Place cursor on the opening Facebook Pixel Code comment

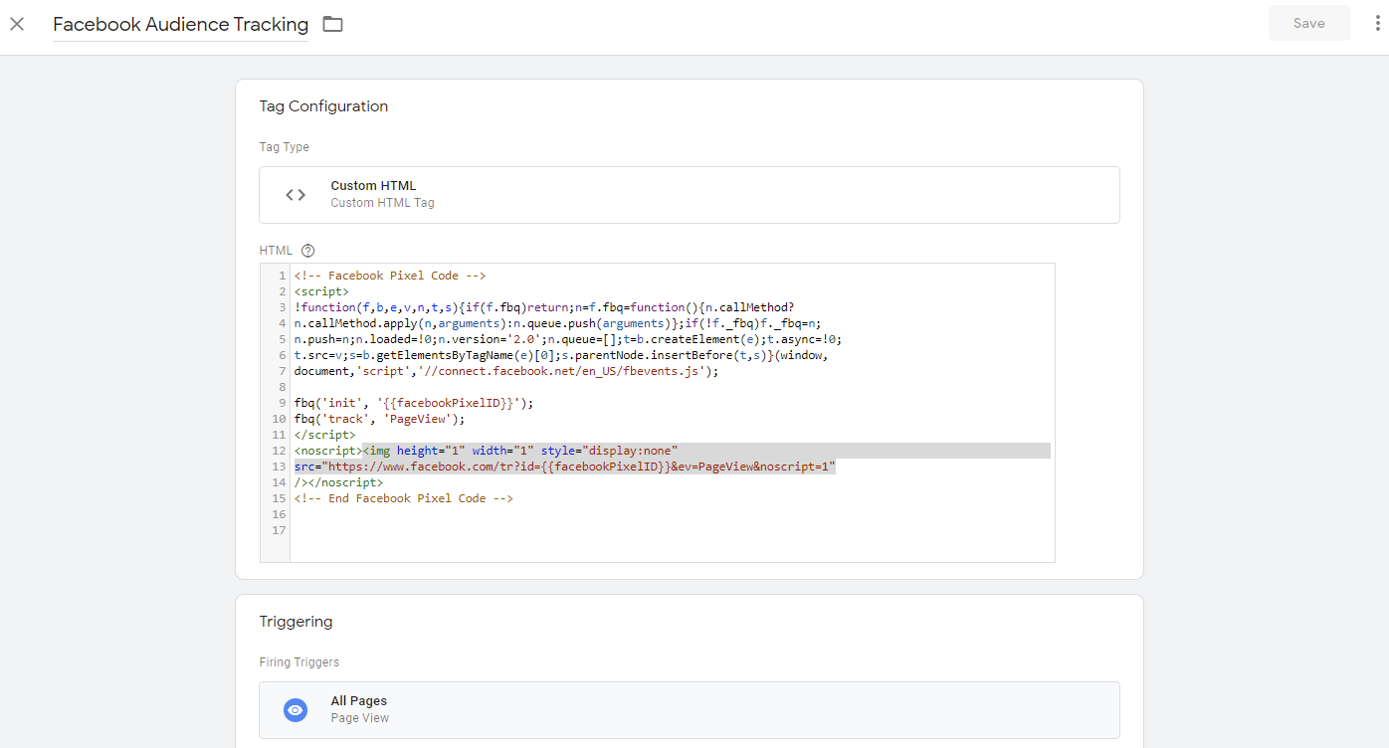(x=389, y=276)
